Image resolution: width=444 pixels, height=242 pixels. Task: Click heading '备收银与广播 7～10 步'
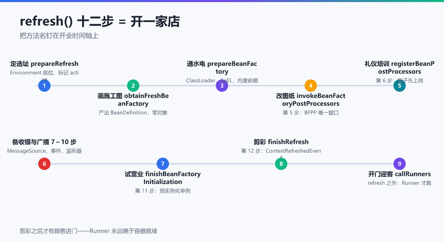[x=44, y=142]
